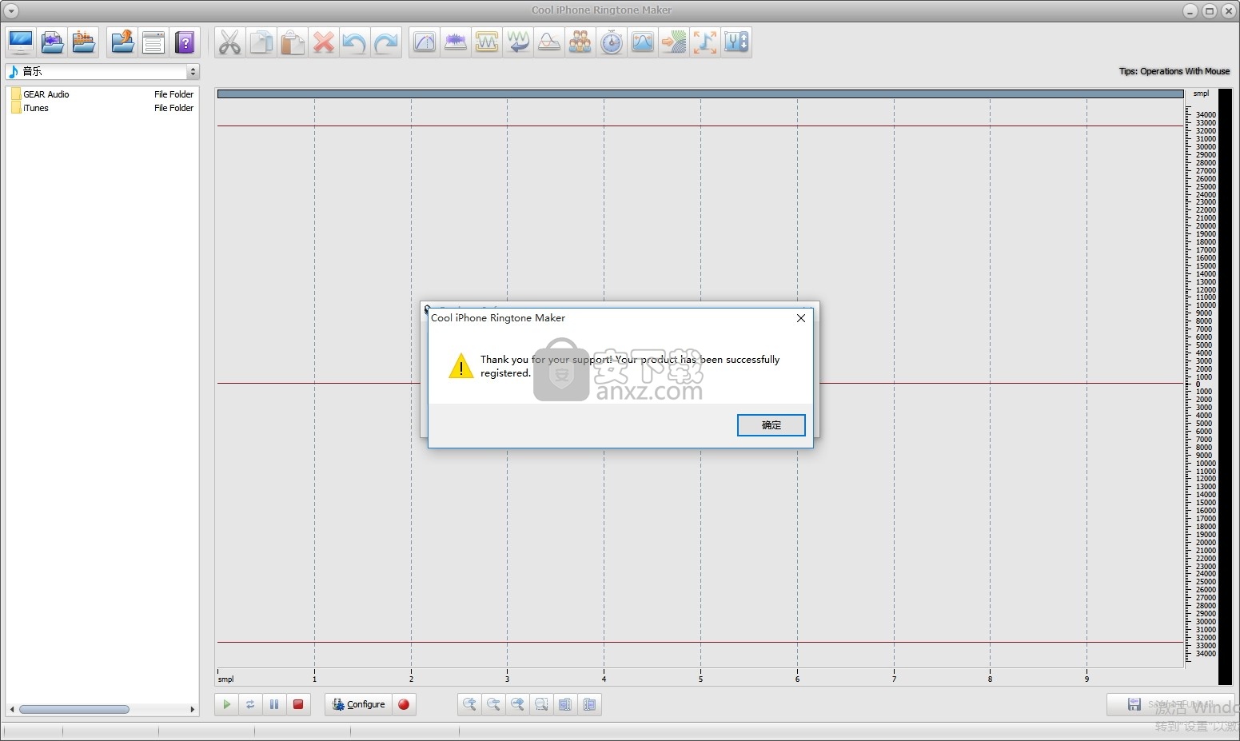The width and height of the screenshot is (1240, 741).
Task: Click the list window toolbar icon
Action: coord(154,42)
